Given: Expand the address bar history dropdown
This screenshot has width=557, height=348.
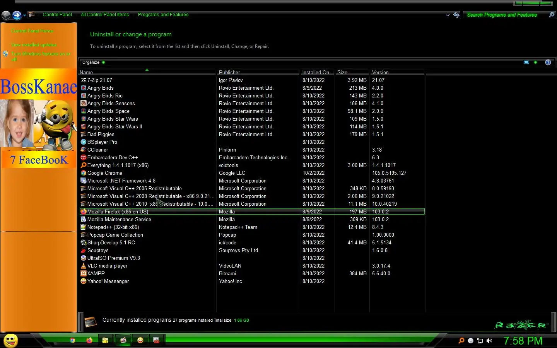Looking at the screenshot, I should (x=448, y=15).
